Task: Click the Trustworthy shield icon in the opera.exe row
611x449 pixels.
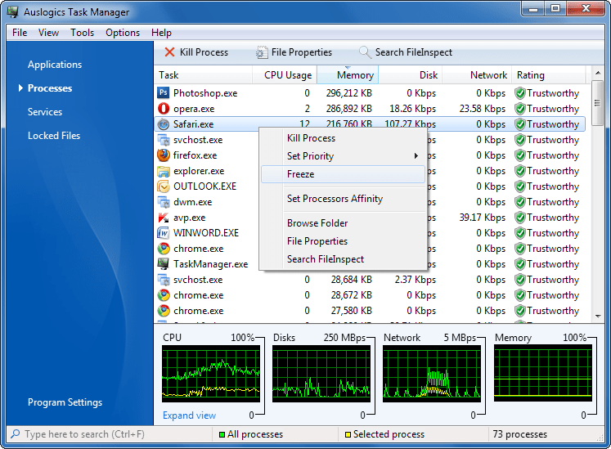Action: (520, 109)
